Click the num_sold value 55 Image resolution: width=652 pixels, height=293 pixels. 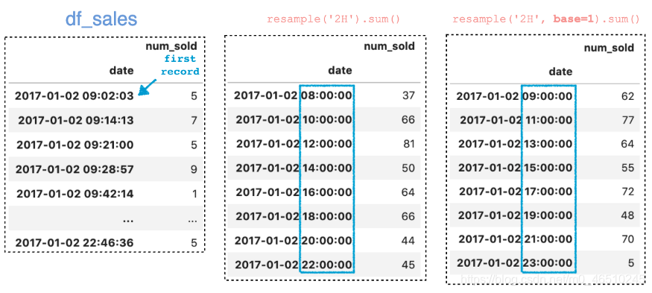pos(628,168)
